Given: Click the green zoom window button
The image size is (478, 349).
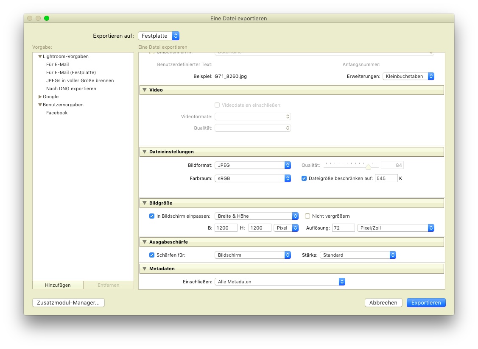Looking at the screenshot, I should [x=47, y=18].
